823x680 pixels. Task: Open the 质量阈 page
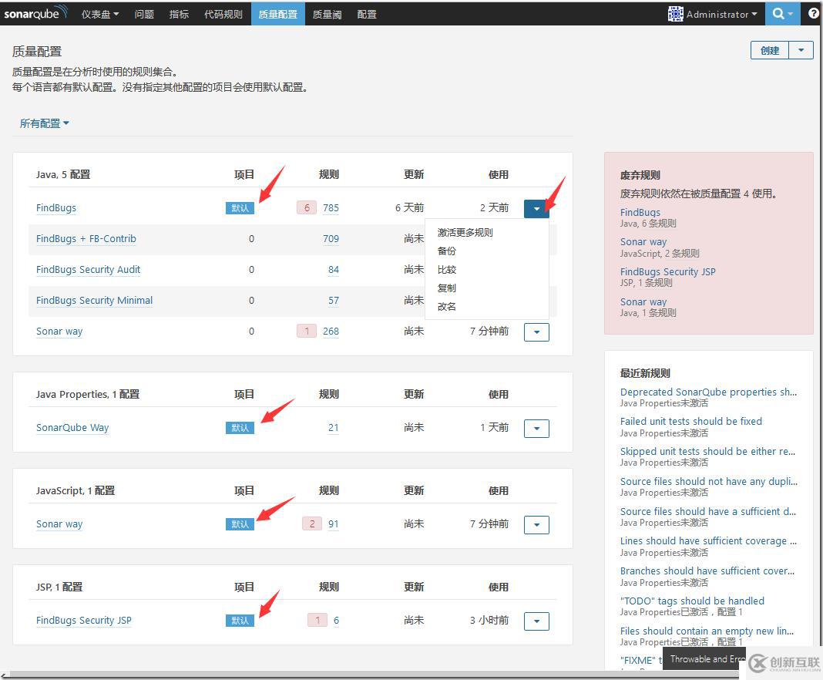(x=327, y=14)
